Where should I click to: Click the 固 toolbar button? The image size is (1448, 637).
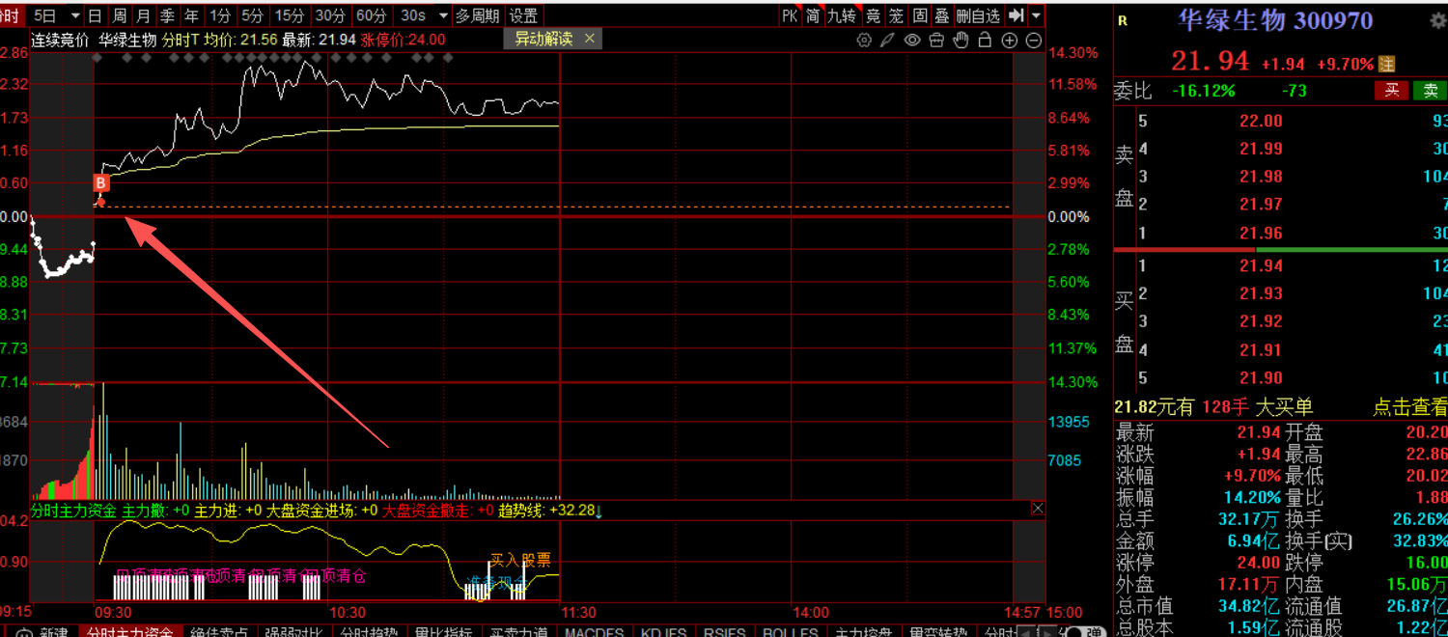919,15
